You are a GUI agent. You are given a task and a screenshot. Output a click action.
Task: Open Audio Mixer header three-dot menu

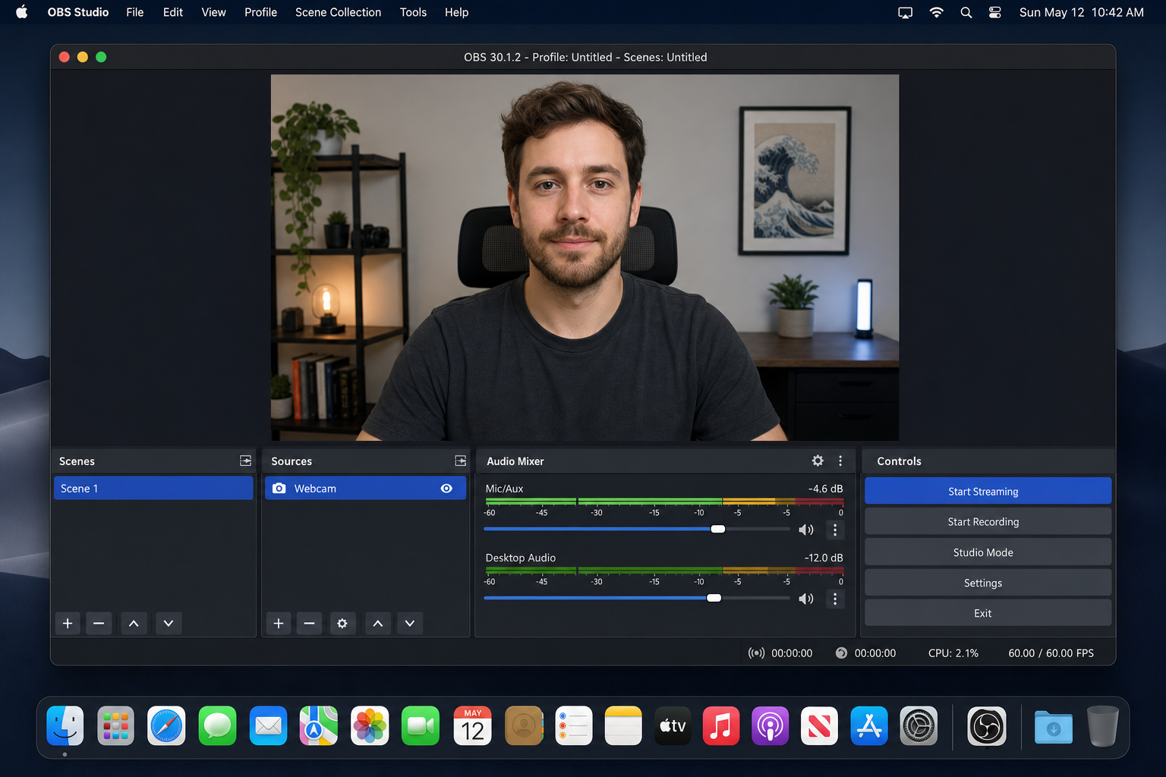tap(840, 461)
